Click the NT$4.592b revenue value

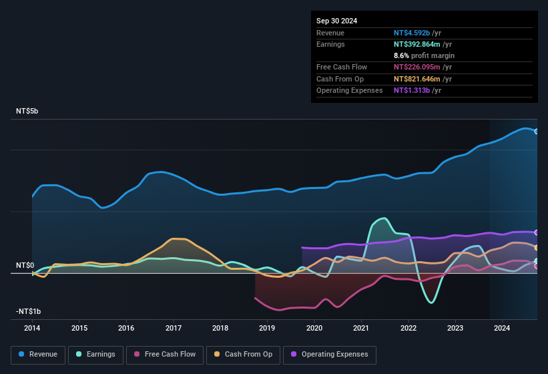(412, 33)
